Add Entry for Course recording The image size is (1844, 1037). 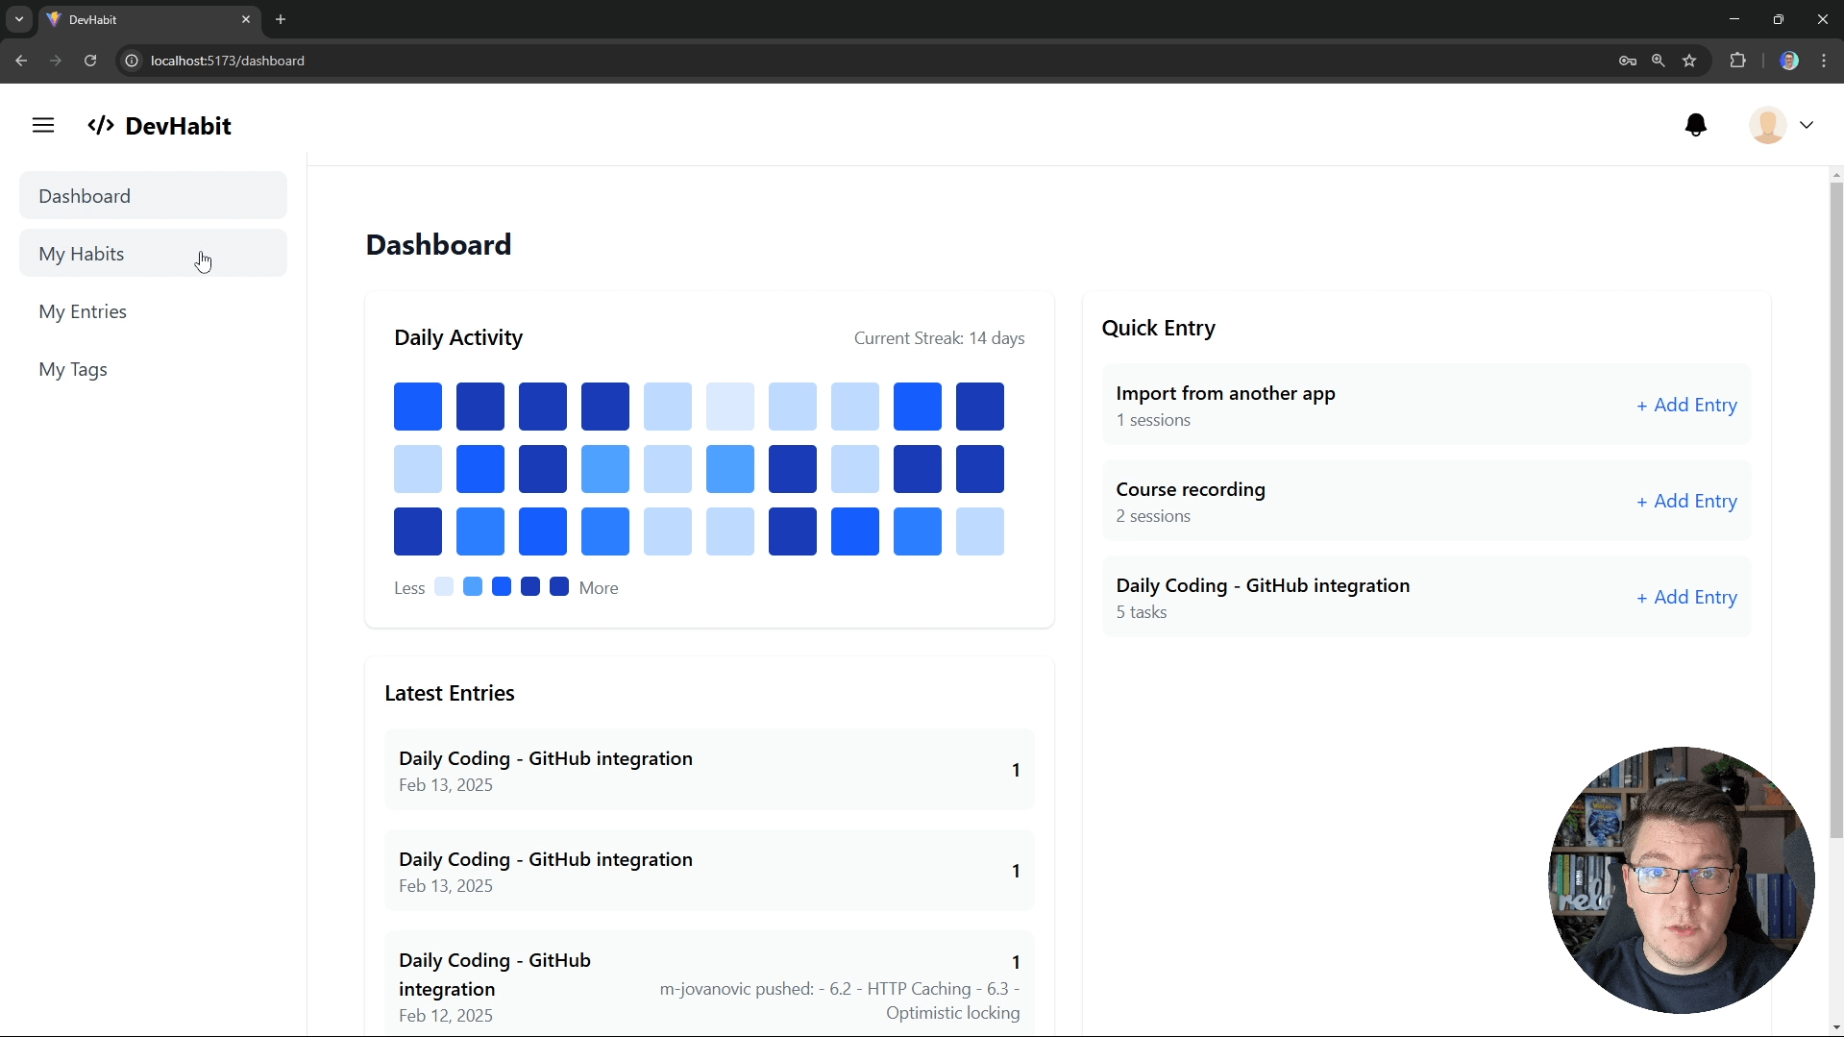(x=1686, y=501)
